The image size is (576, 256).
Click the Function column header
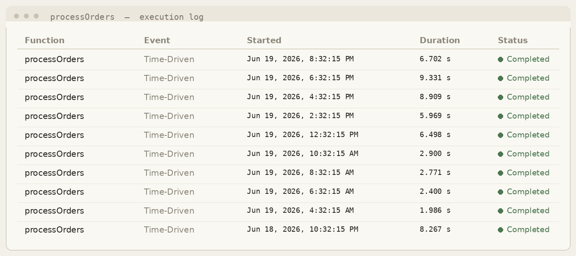click(44, 40)
